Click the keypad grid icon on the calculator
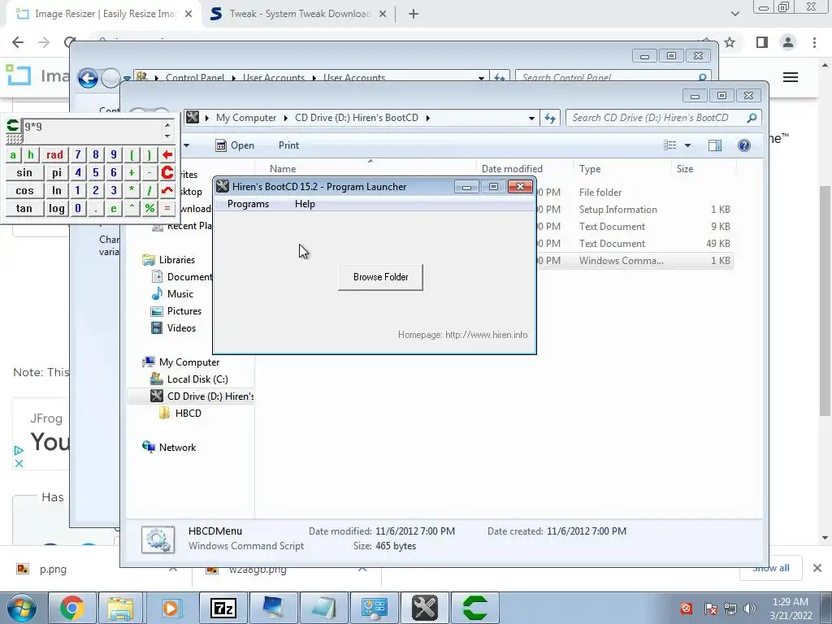832x624 pixels. coord(15,139)
